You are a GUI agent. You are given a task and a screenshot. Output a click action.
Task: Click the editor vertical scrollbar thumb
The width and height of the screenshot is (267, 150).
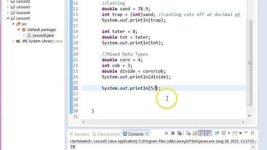tap(249, 63)
